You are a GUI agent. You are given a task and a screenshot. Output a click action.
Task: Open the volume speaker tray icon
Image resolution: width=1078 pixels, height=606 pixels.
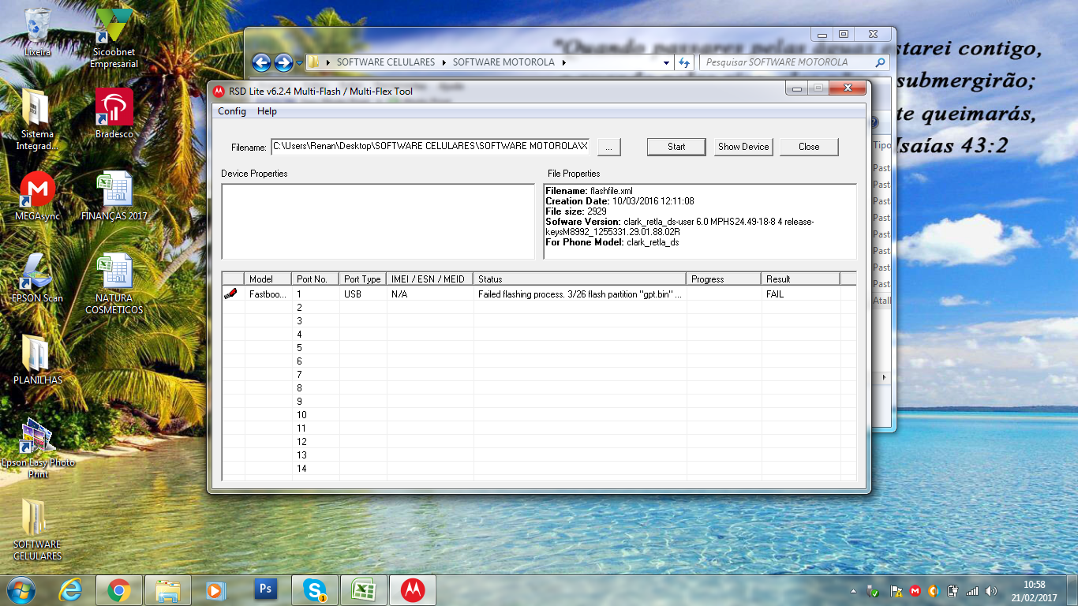coord(991,590)
